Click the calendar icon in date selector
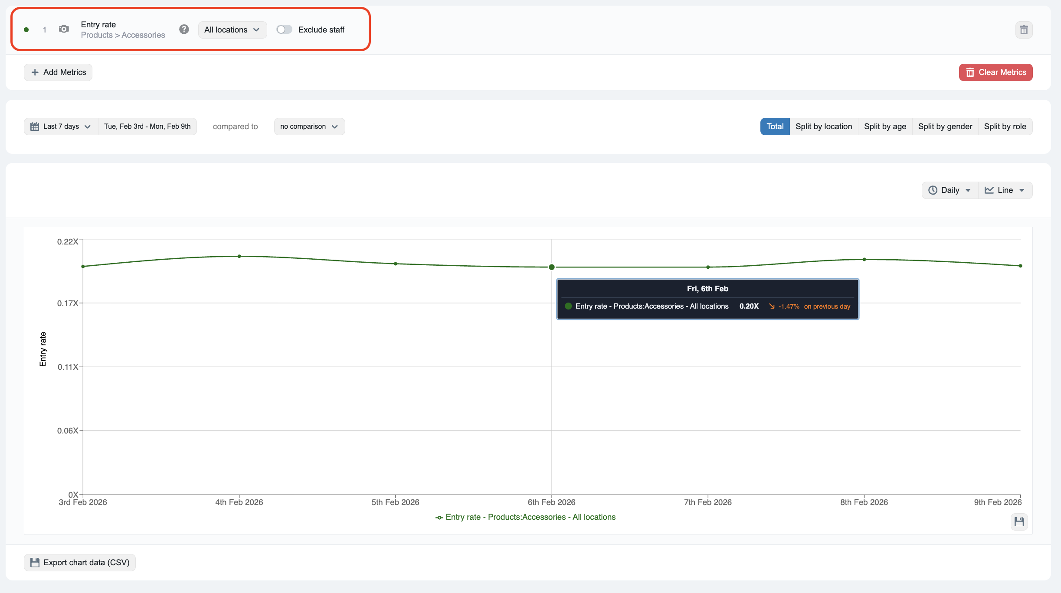The width and height of the screenshot is (1061, 593). click(35, 127)
